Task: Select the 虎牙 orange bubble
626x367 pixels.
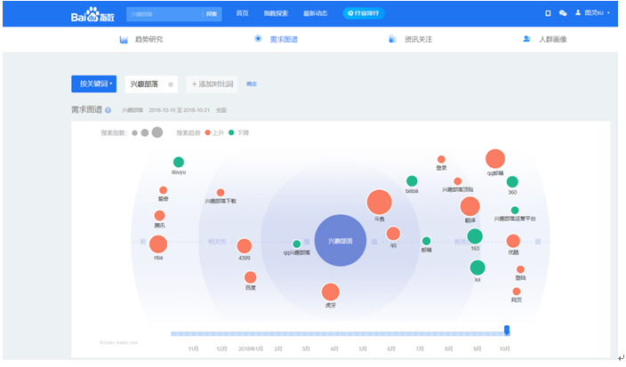Action: 331,292
